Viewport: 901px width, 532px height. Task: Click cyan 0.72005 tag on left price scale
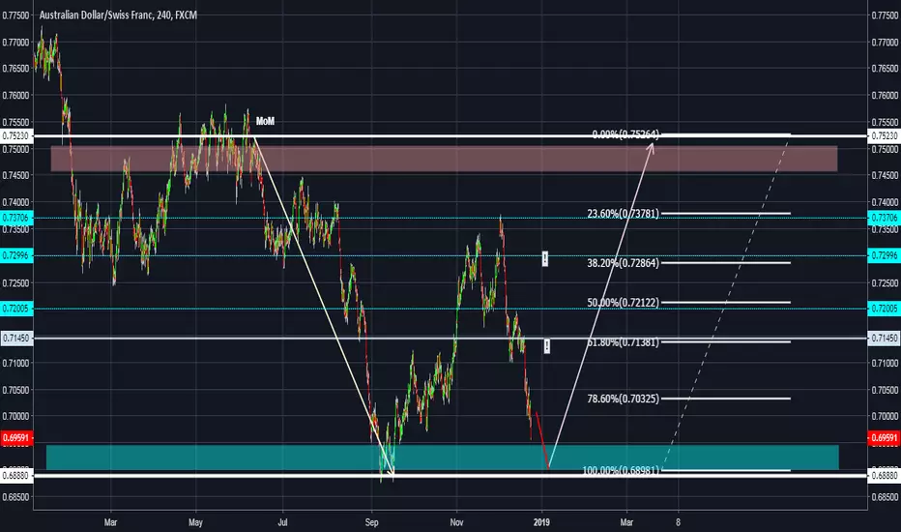coord(16,309)
